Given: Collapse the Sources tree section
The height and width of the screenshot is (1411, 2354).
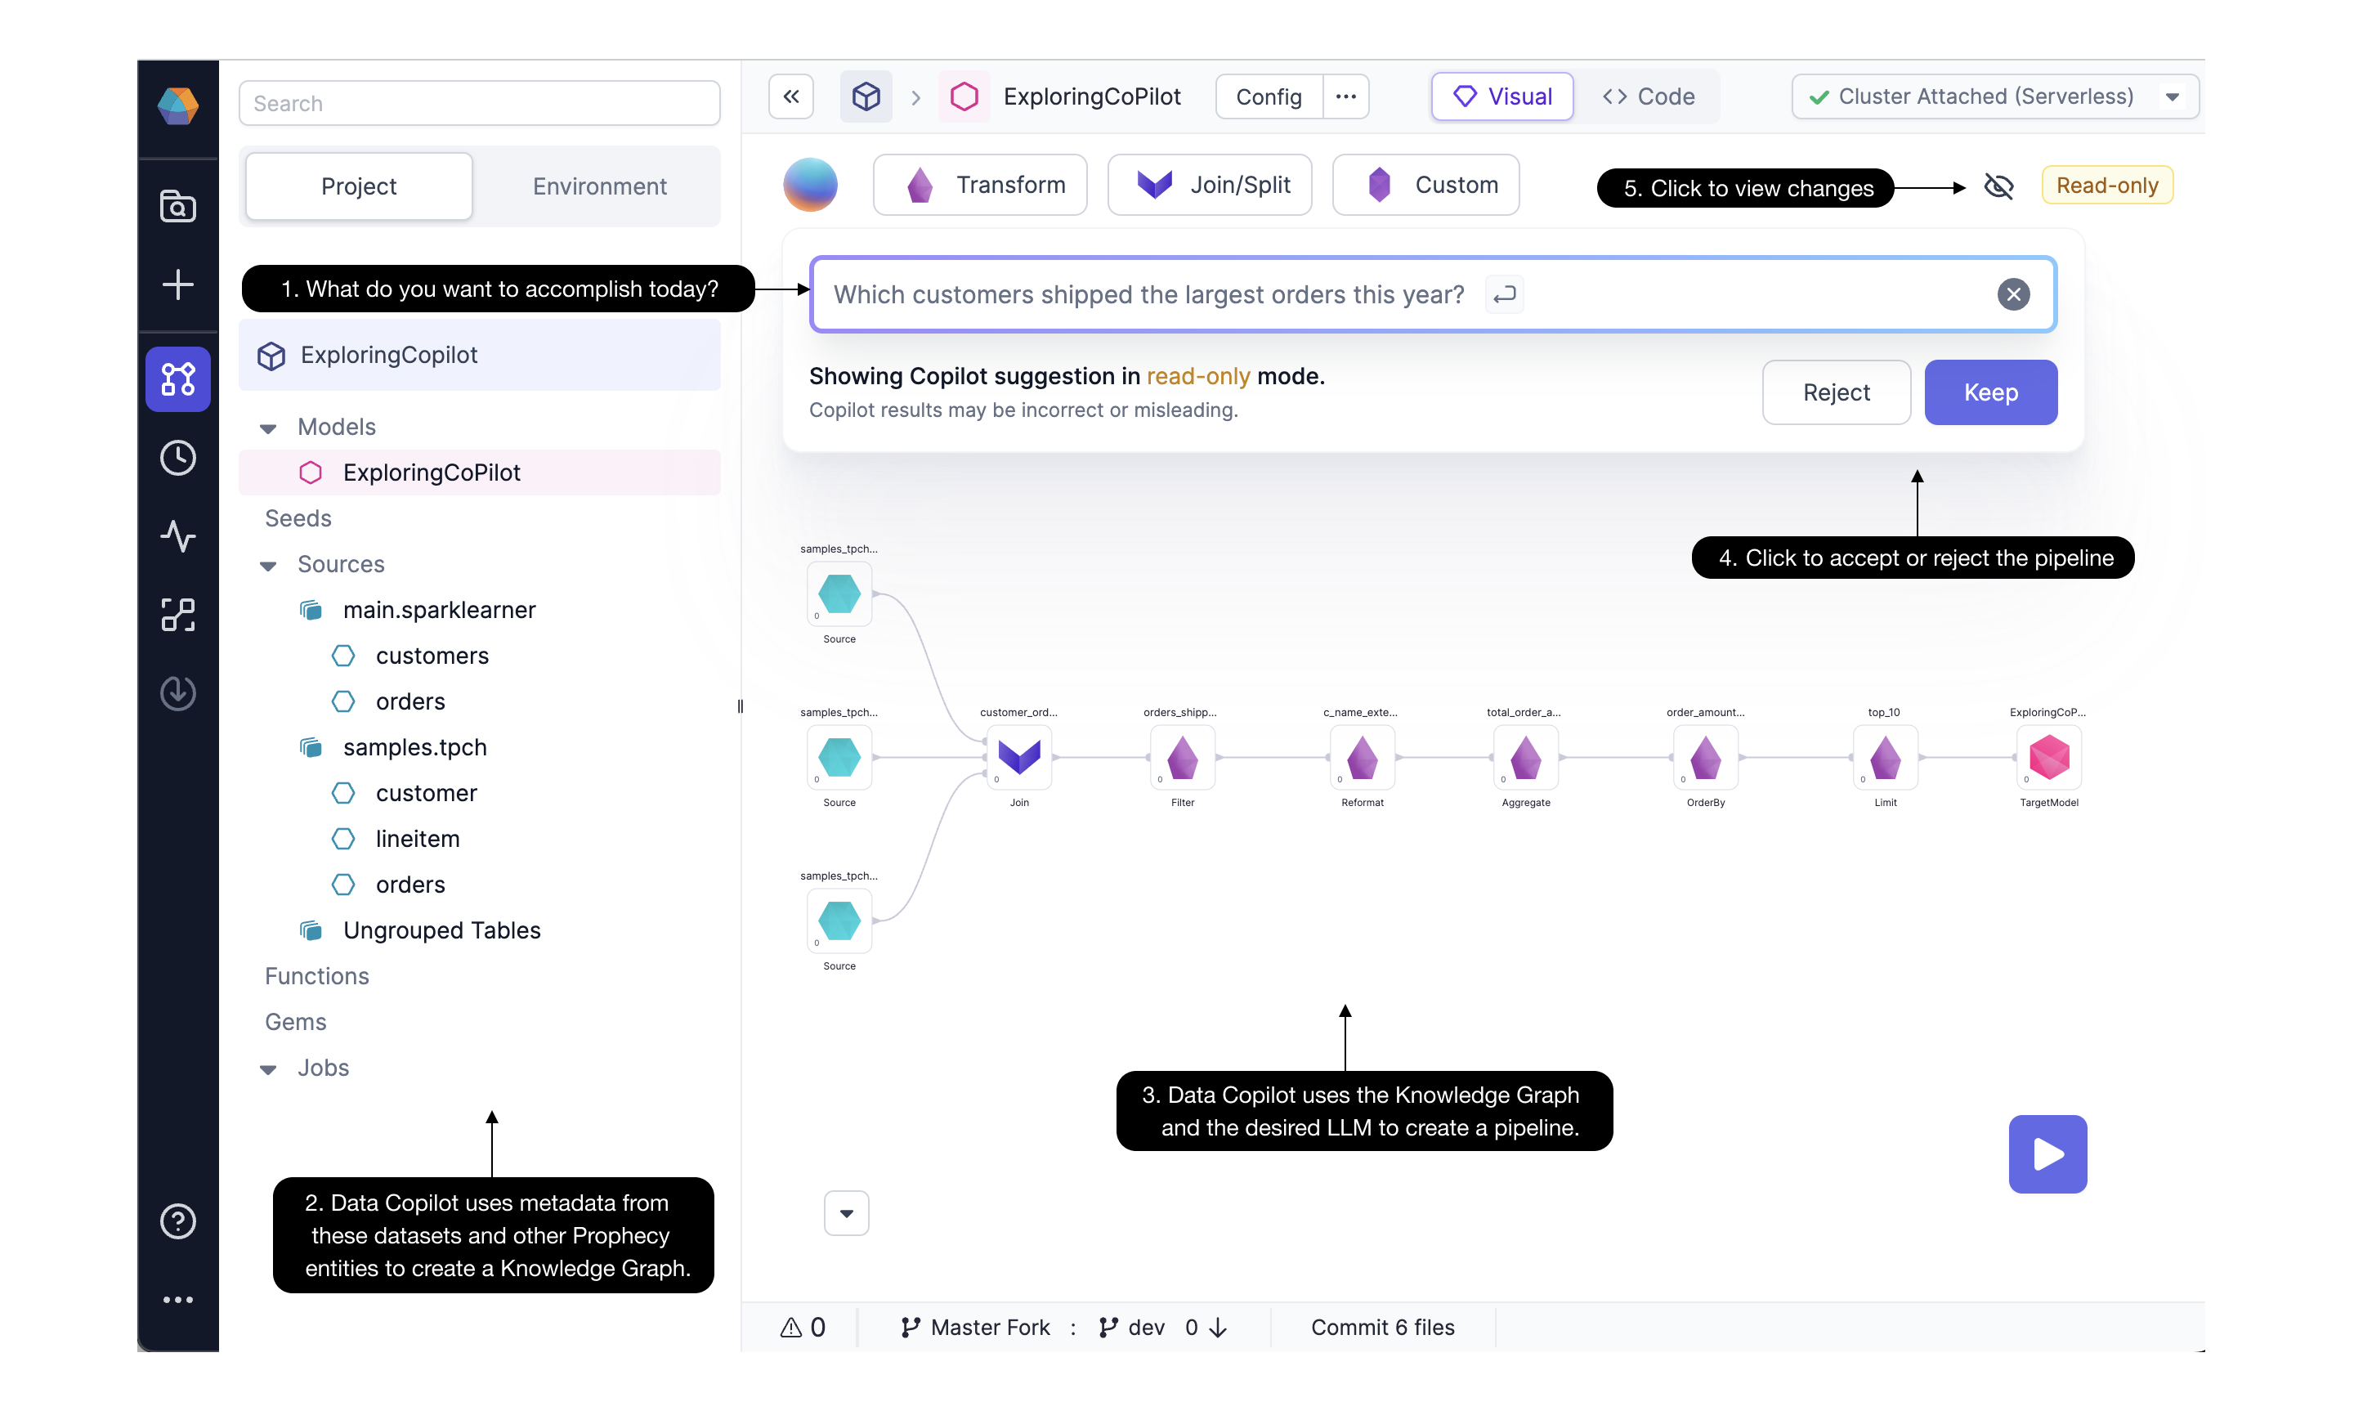Looking at the screenshot, I should [268, 566].
